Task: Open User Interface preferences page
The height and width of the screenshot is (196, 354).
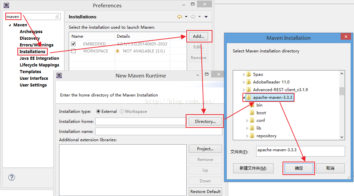Action: (34, 78)
